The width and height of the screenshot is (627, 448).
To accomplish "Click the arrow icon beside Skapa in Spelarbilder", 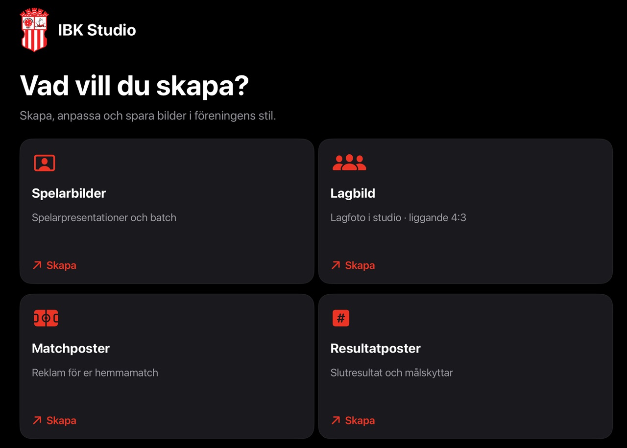I will [x=37, y=265].
